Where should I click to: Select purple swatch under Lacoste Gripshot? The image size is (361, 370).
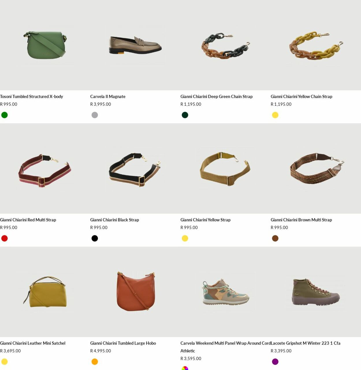[x=275, y=362]
